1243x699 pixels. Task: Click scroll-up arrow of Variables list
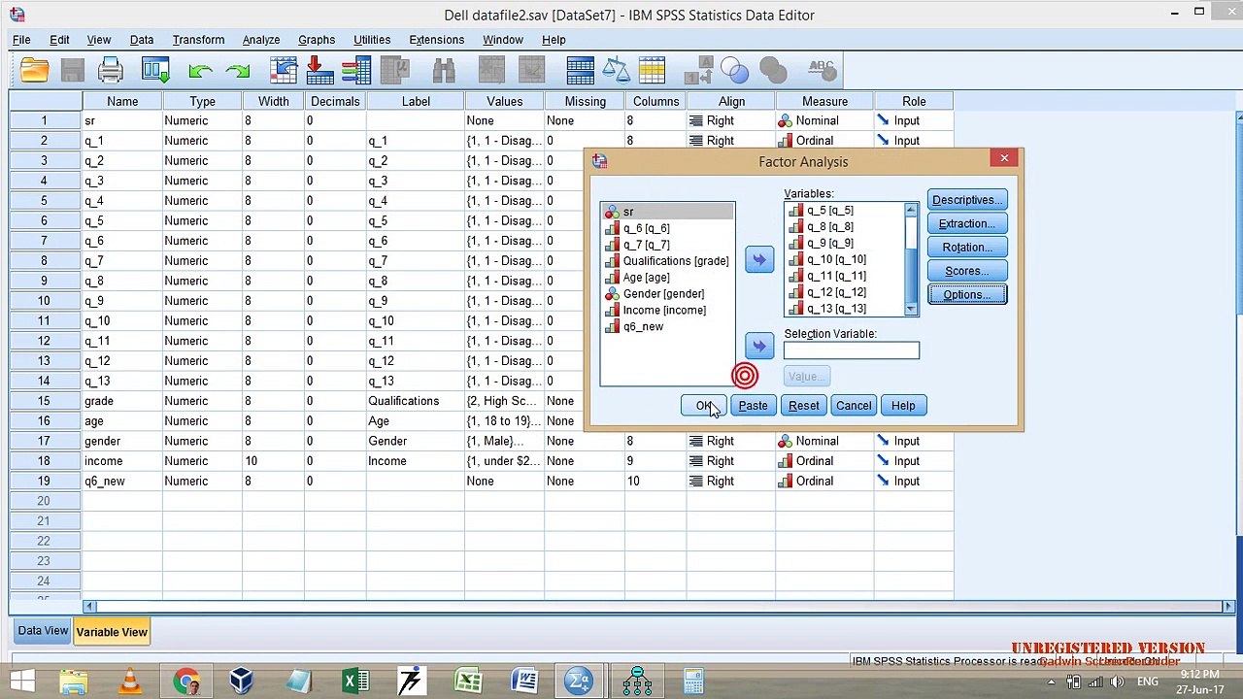[911, 210]
